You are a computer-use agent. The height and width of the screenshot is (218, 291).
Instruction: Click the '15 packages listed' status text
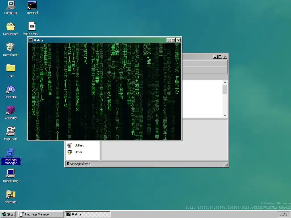point(78,164)
